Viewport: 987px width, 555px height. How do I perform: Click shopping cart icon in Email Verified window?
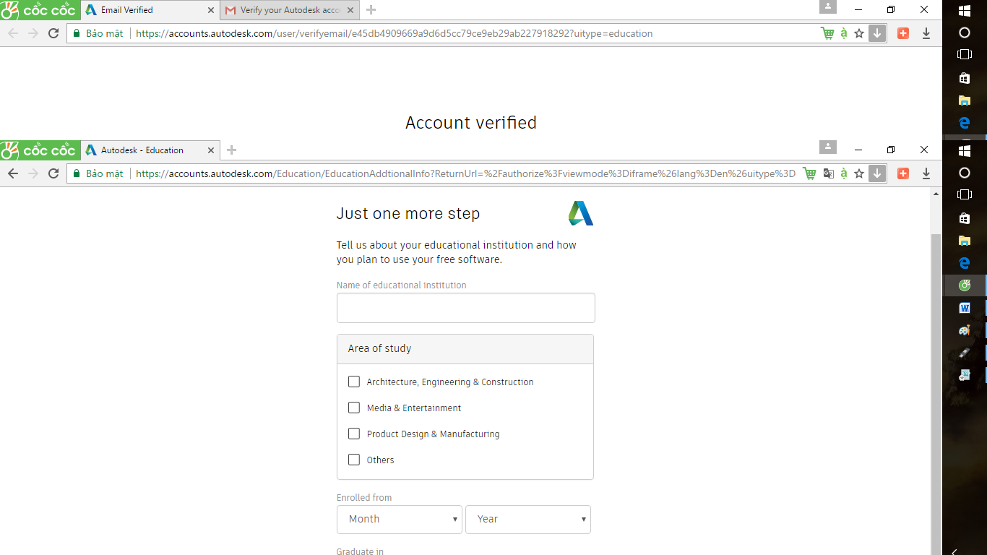coord(827,33)
